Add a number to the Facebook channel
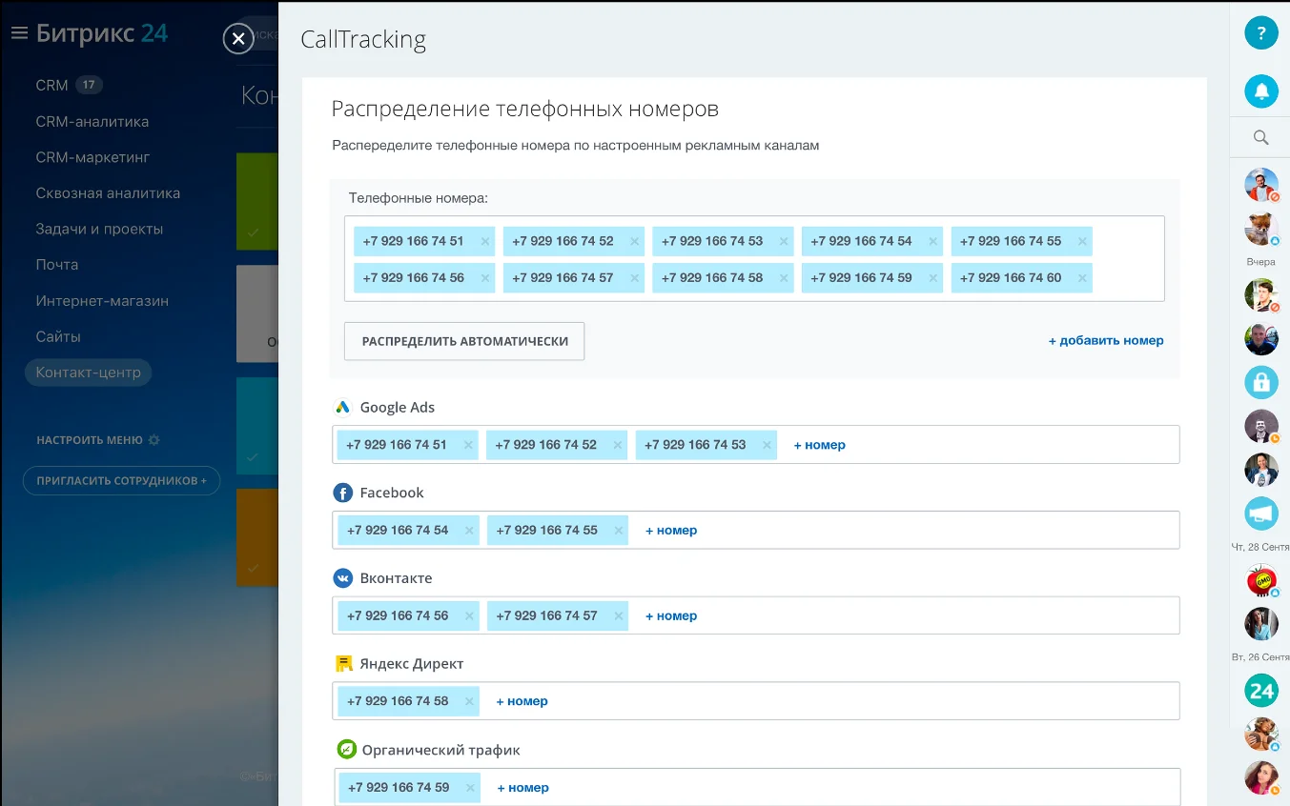This screenshot has height=806, width=1290. tap(671, 531)
